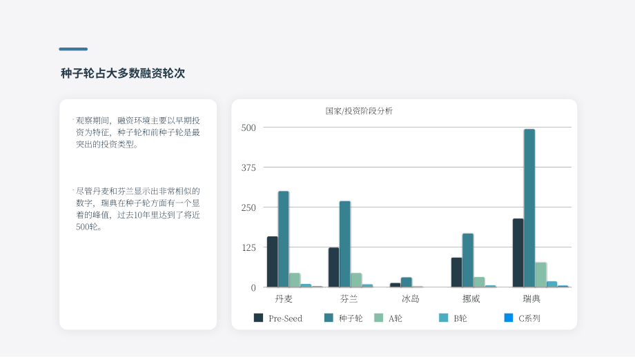Select the Pre-Seed legend label
Image resolution: width=635 pixels, height=357 pixels.
[286, 318]
